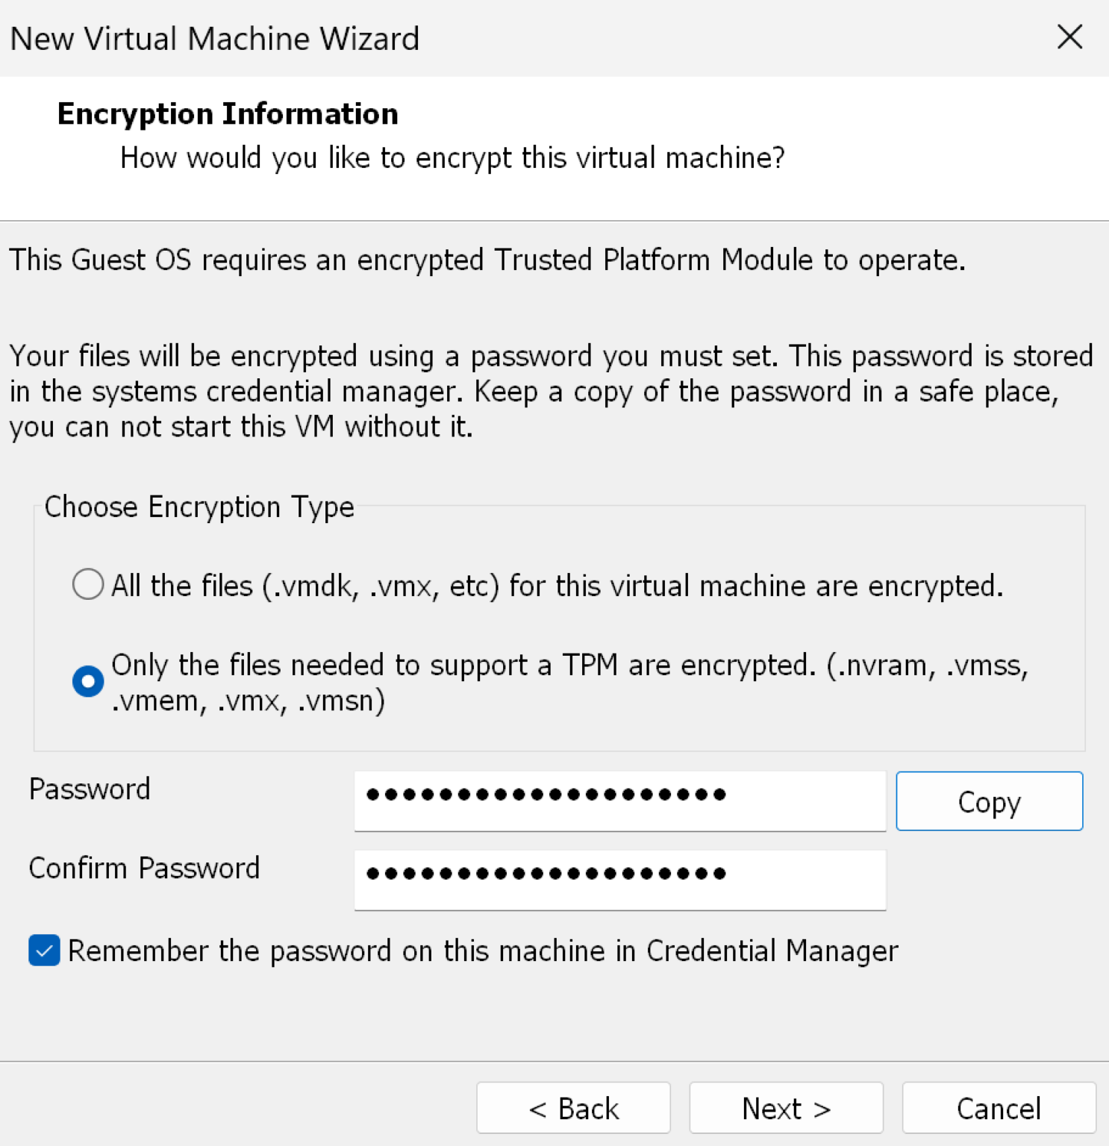The height and width of the screenshot is (1146, 1109).
Task: Click the Password label
Action: click(89, 789)
